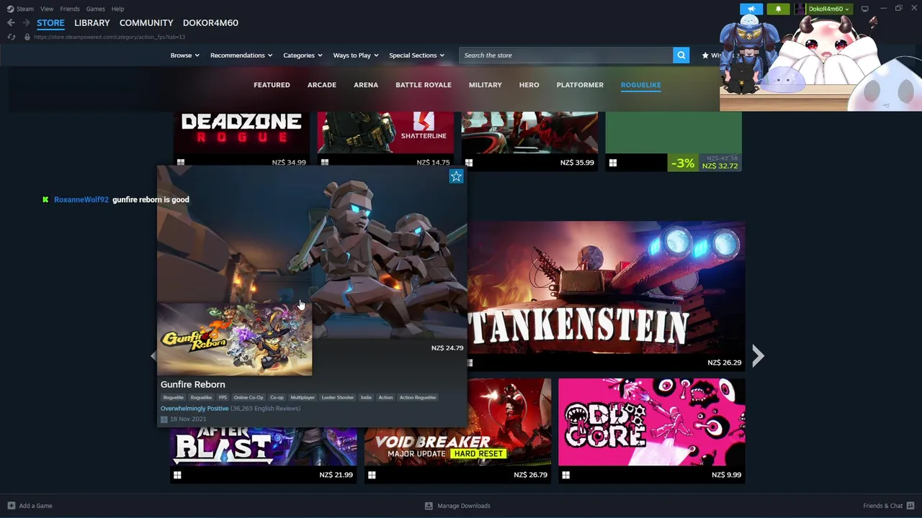Select the ARCADE subcategory tab
The image size is (922, 518).
point(322,85)
